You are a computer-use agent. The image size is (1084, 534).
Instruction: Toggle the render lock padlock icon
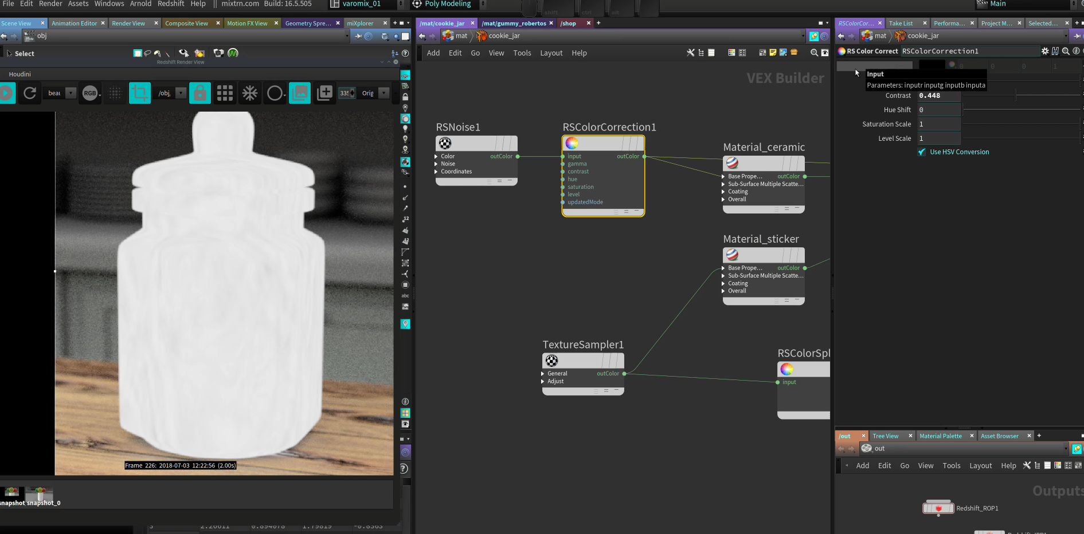pyautogui.click(x=200, y=93)
